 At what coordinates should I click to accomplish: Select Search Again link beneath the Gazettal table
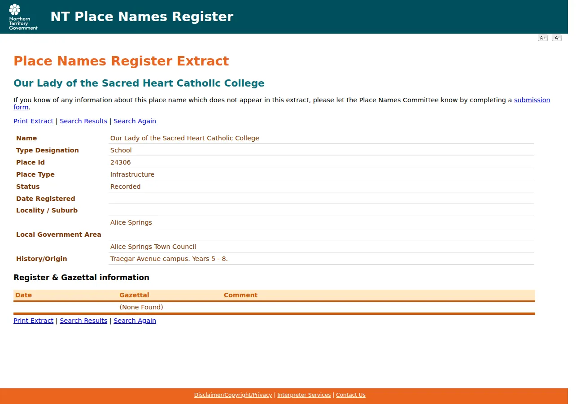click(x=135, y=321)
